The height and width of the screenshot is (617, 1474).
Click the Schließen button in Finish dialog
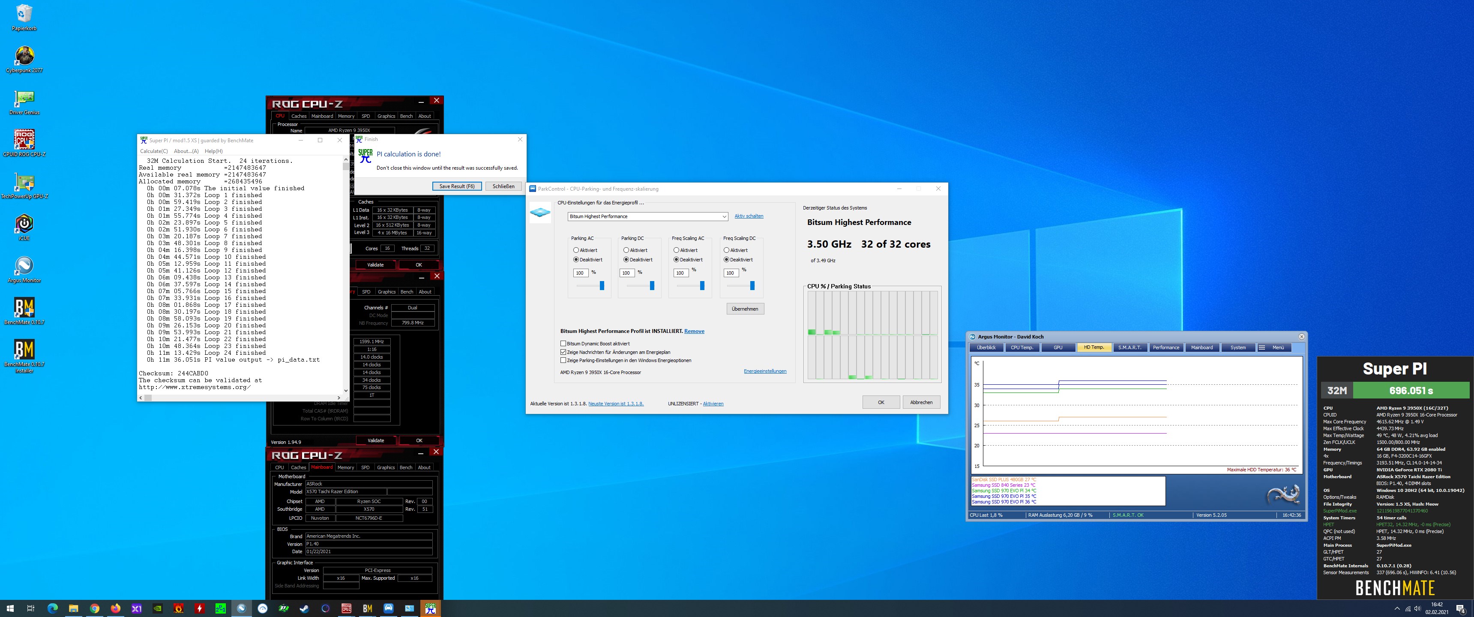(503, 186)
